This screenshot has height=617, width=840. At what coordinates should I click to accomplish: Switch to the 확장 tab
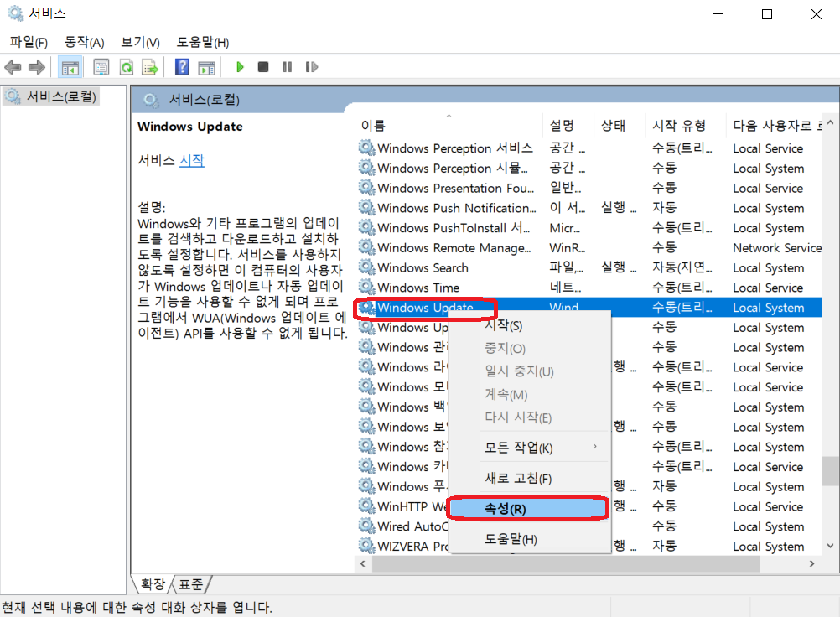[153, 583]
